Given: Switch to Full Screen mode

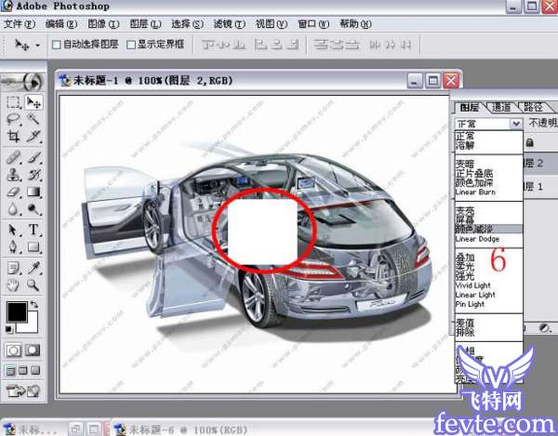Looking at the screenshot, I should point(35,371).
